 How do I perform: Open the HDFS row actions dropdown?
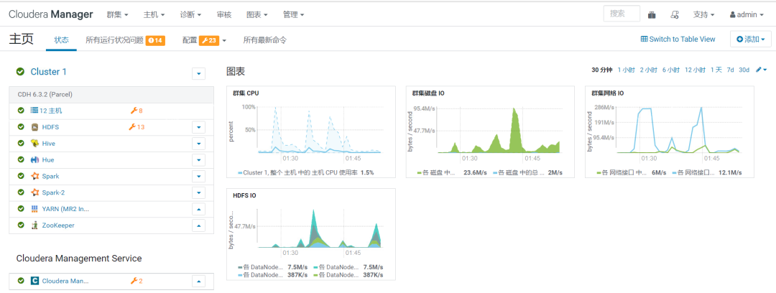tap(198, 127)
